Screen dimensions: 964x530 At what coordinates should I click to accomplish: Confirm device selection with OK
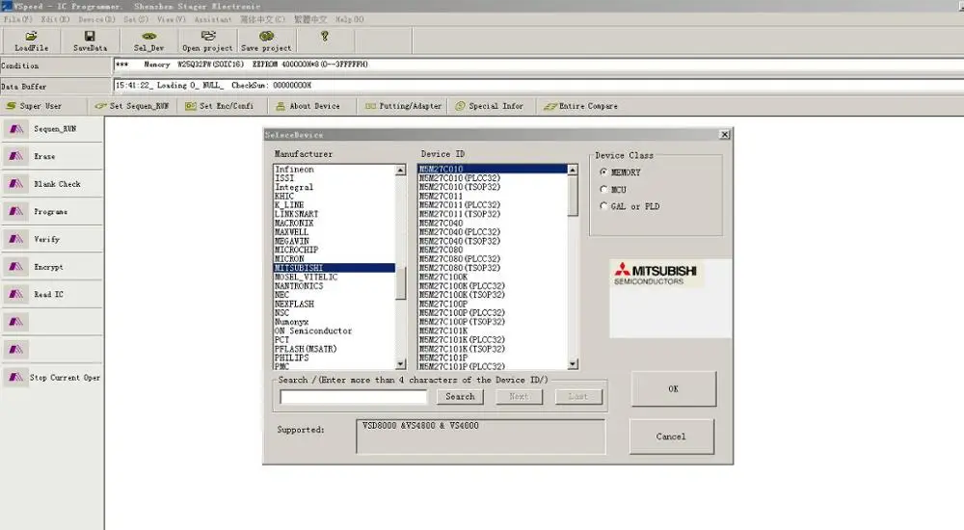click(x=673, y=388)
